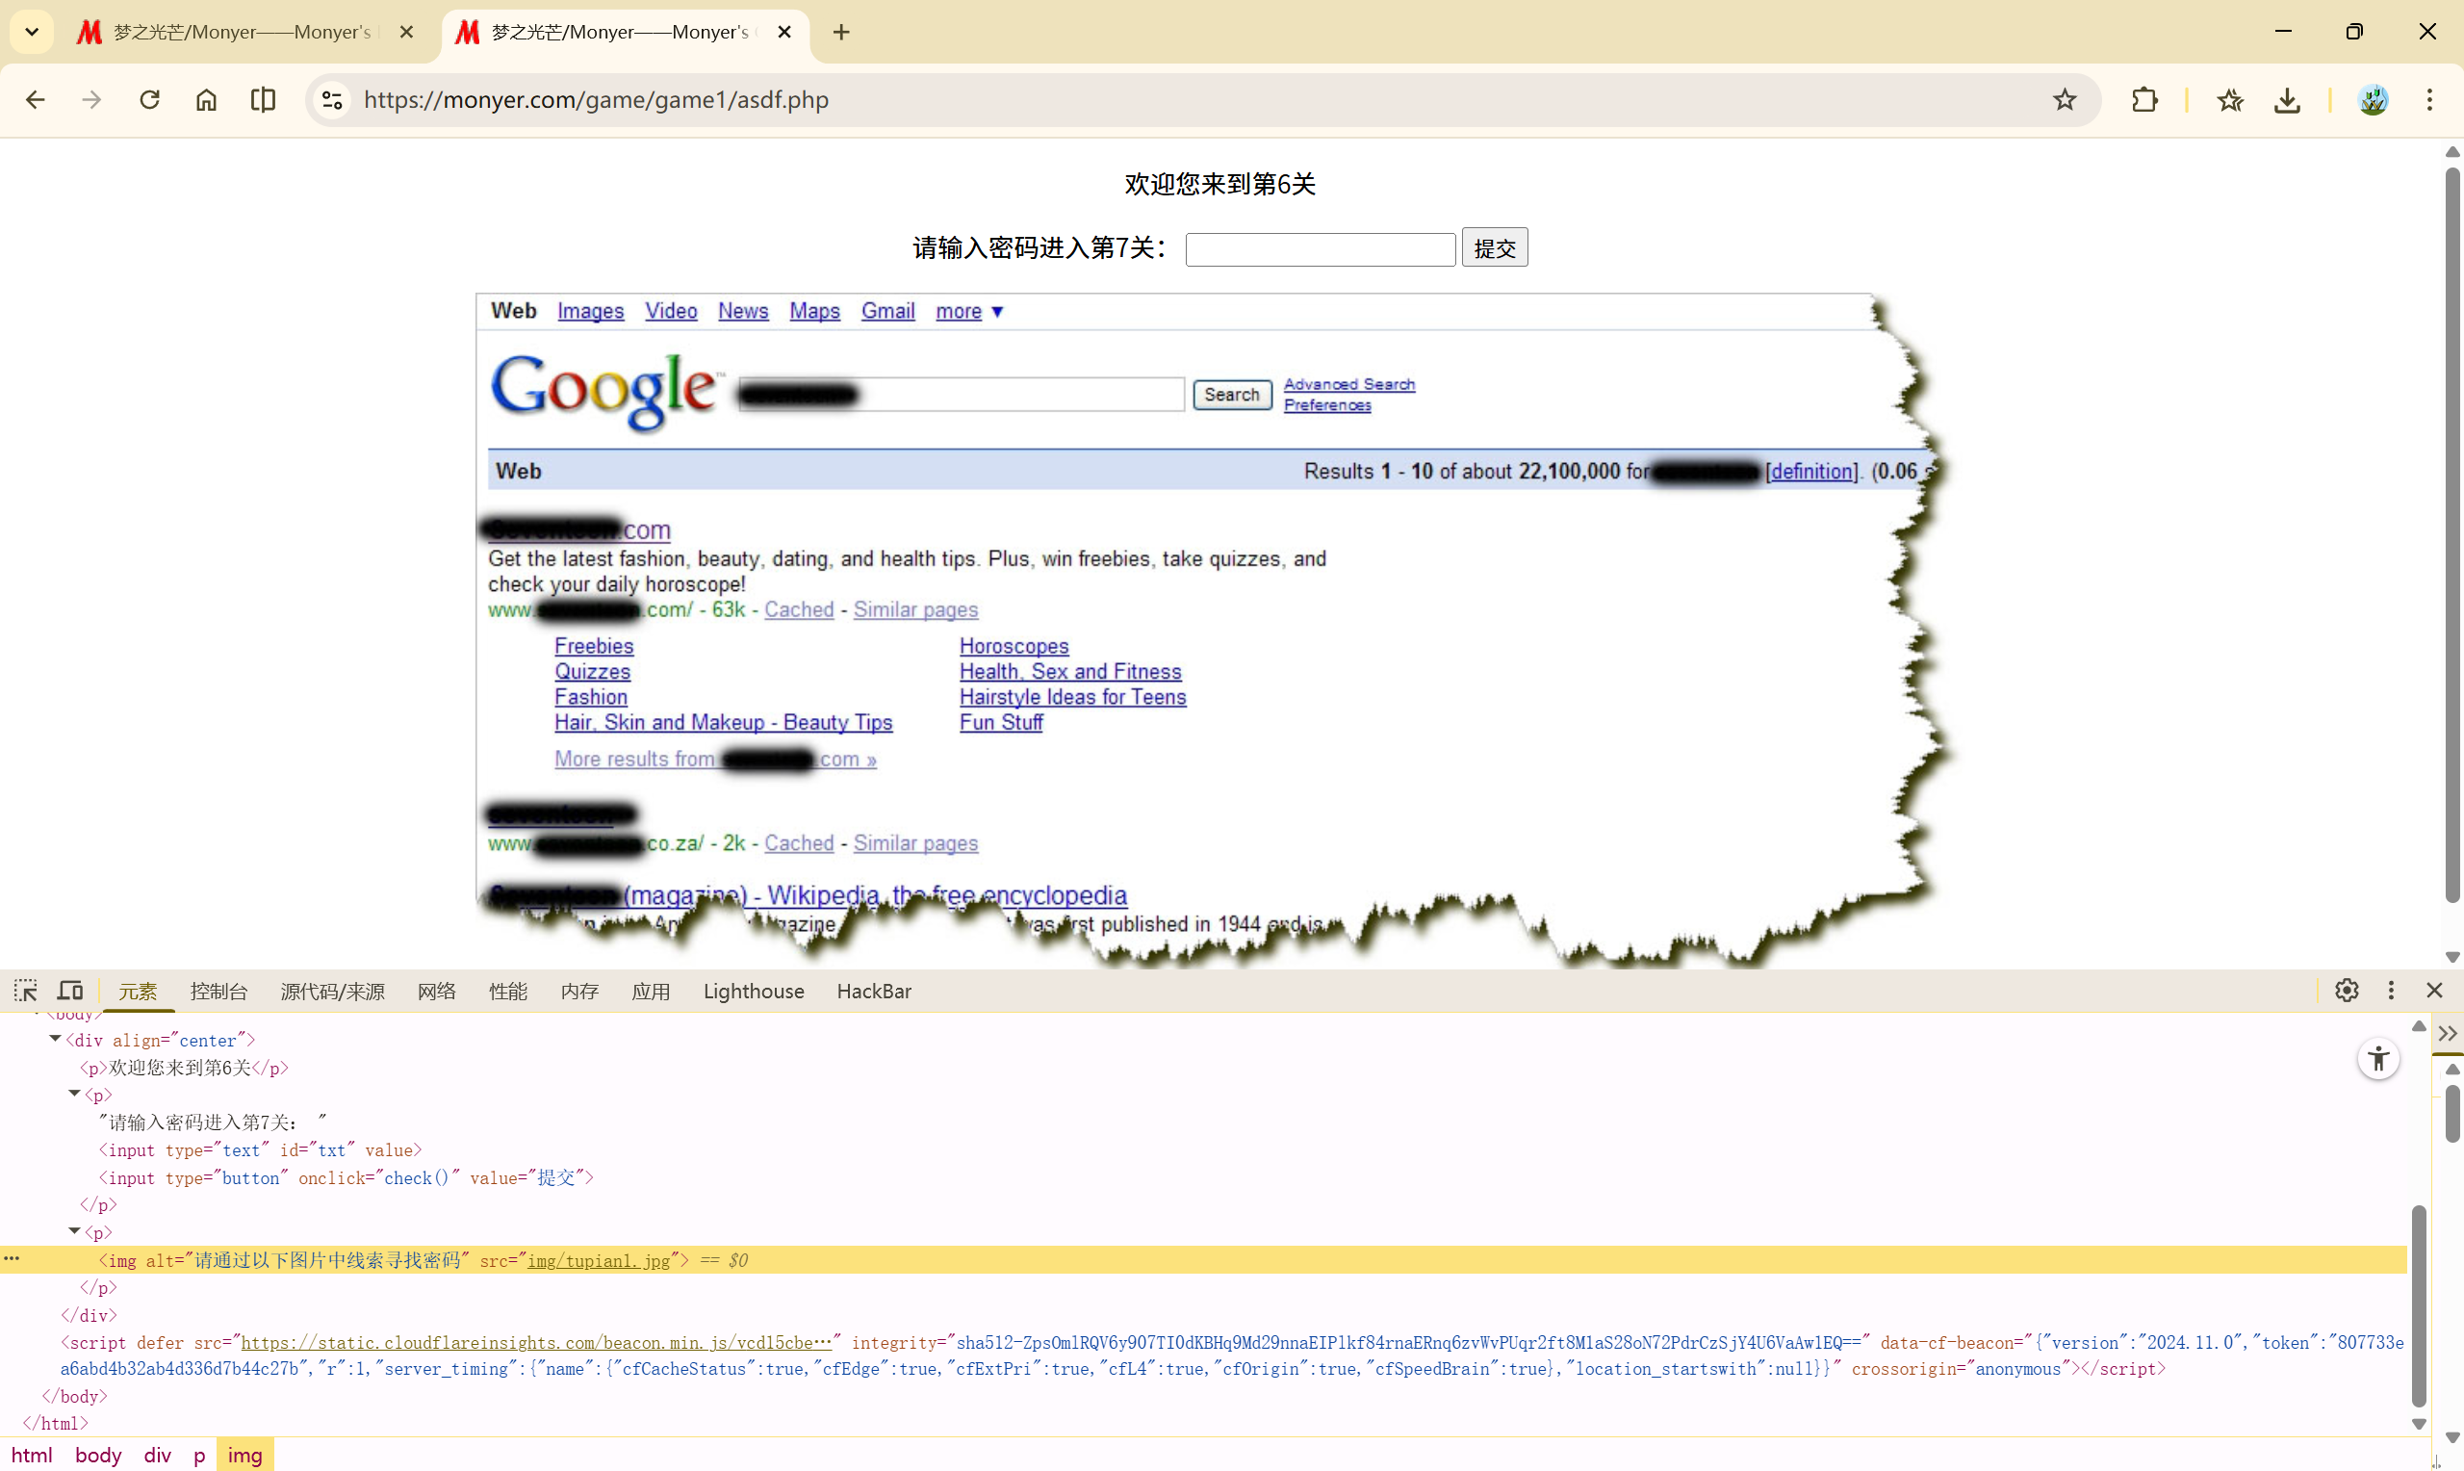Click the browser extensions puzzle icon

click(2144, 100)
